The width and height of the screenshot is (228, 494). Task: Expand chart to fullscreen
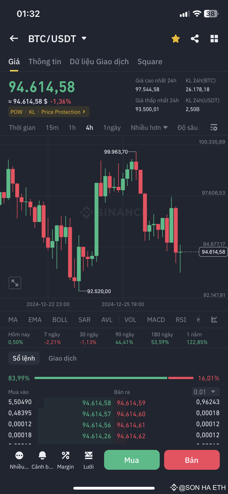pos(15,283)
